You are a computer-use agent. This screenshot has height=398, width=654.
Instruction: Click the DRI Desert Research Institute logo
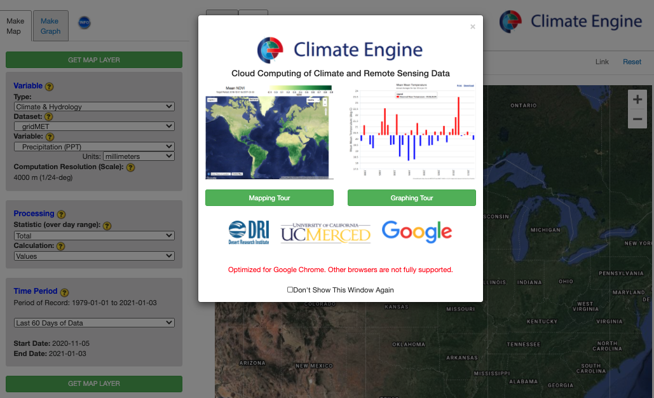click(249, 232)
